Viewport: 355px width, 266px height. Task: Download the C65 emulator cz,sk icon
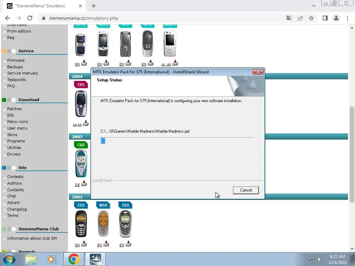click(x=86, y=123)
